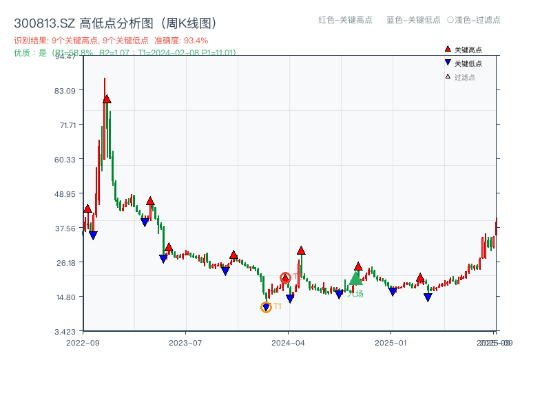The image size is (551, 413).
Task: Click the red triangle at the chart's highest peak
Action: tap(105, 99)
